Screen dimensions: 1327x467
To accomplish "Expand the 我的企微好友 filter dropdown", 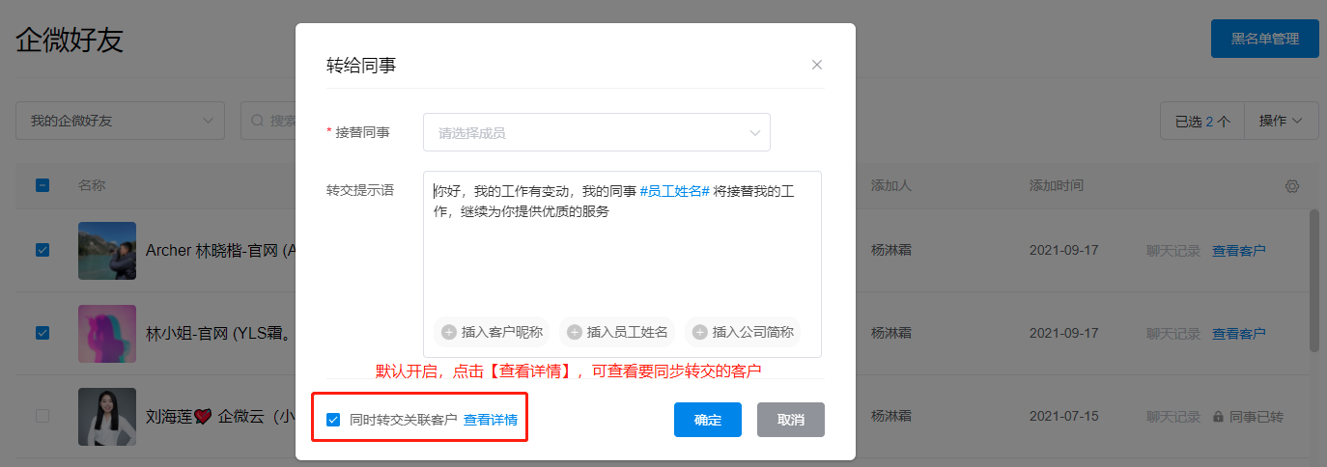I will pos(120,121).
